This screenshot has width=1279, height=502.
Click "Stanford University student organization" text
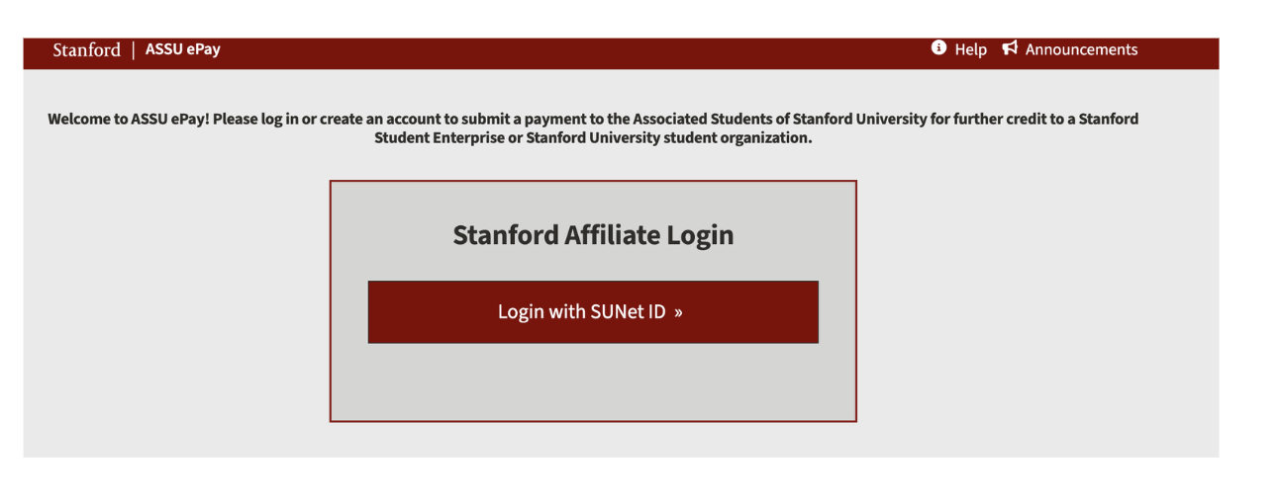tap(669, 138)
